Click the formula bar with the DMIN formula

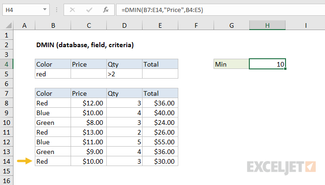pyautogui.click(x=221, y=10)
